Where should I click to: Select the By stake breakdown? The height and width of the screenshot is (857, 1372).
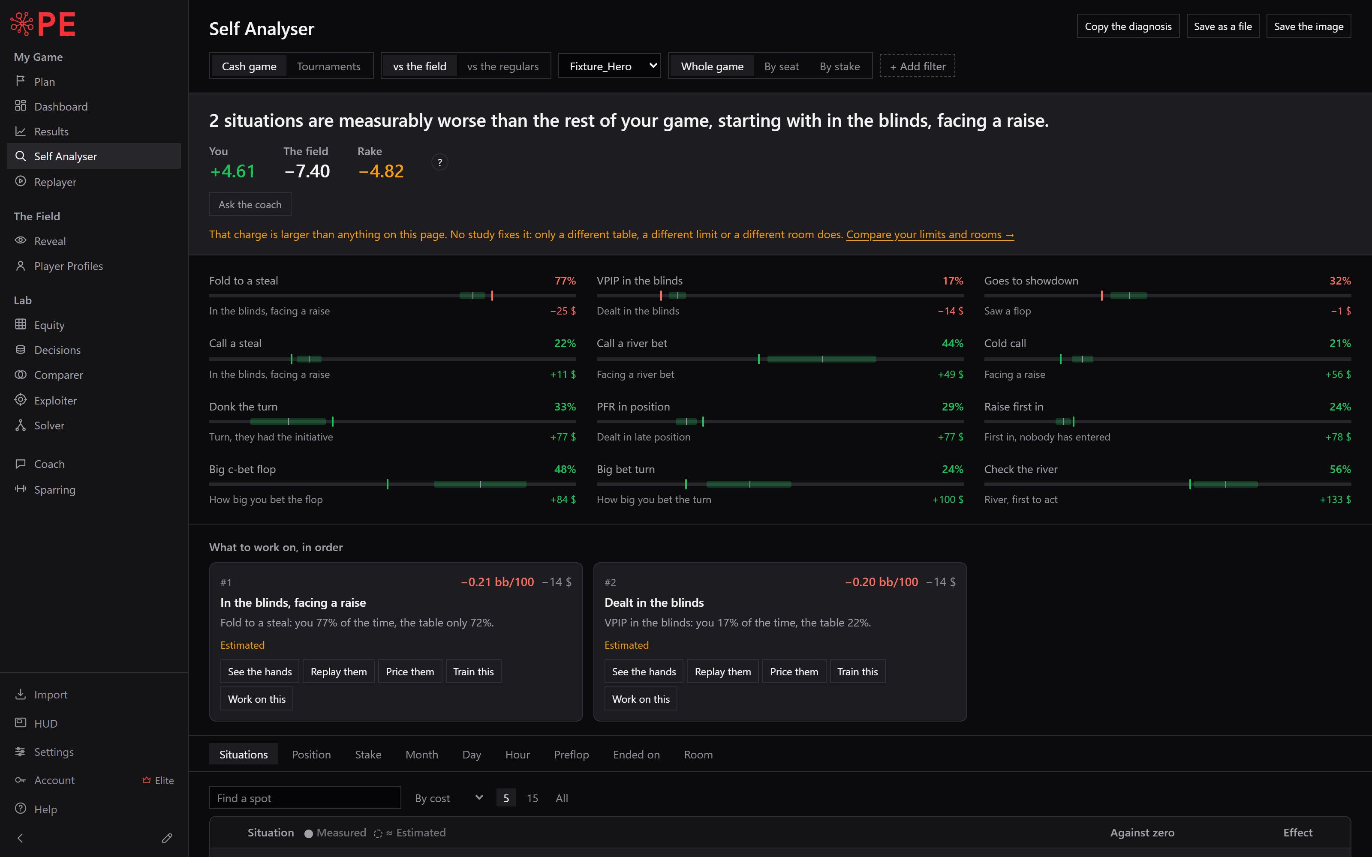pos(839,66)
